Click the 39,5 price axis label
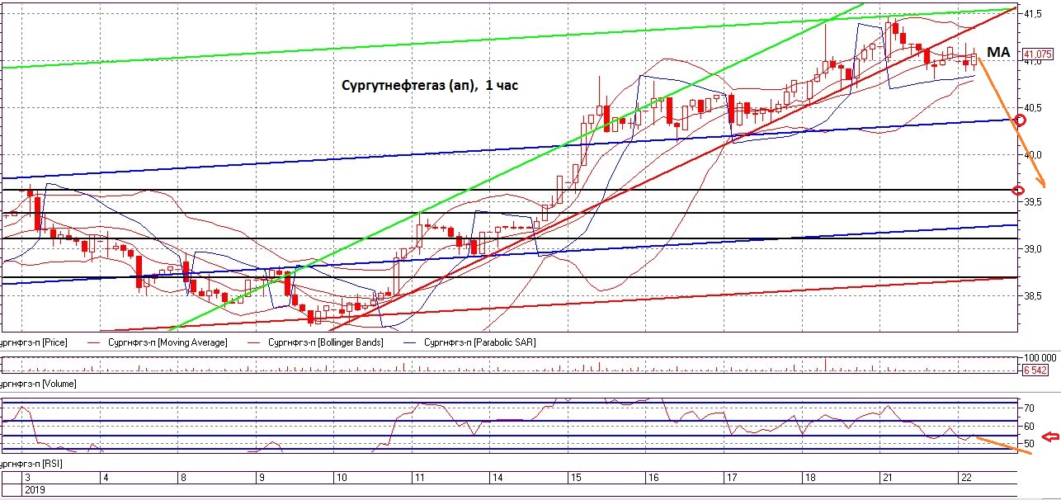This screenshot has height=500, width=1061. pyautogui.click(x=1031, y=202)
